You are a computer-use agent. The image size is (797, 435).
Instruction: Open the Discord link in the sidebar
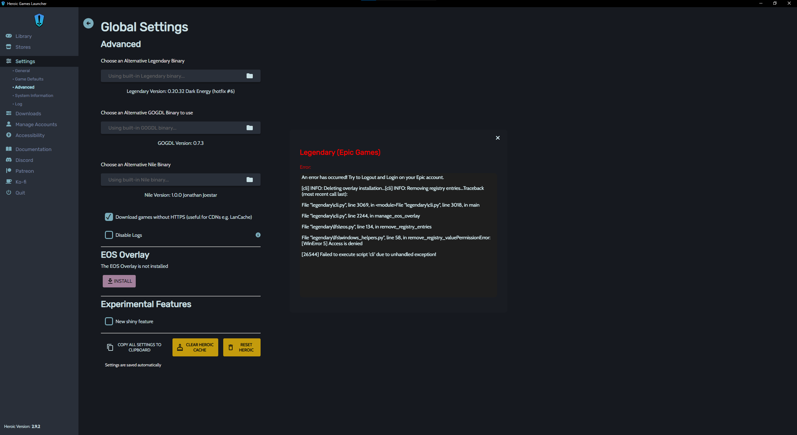click(24, 160)
